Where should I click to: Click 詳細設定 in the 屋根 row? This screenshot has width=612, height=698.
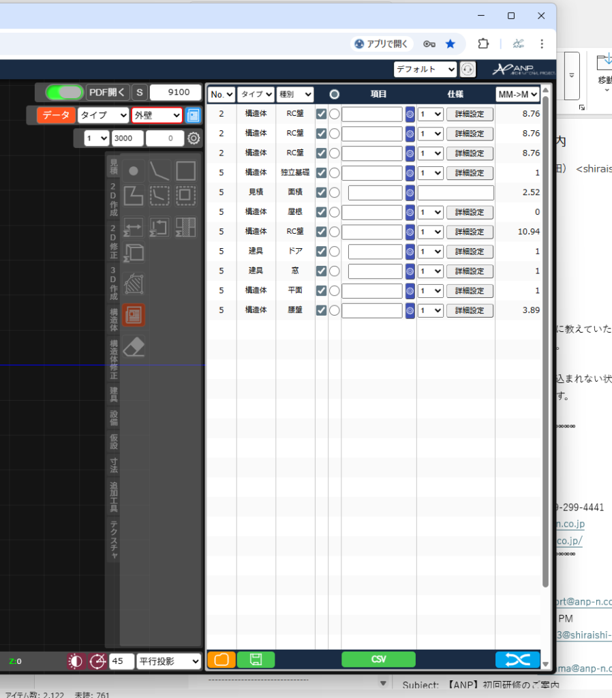pos(470,212)
